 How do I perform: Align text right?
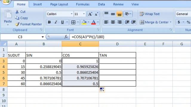[119, 22]
